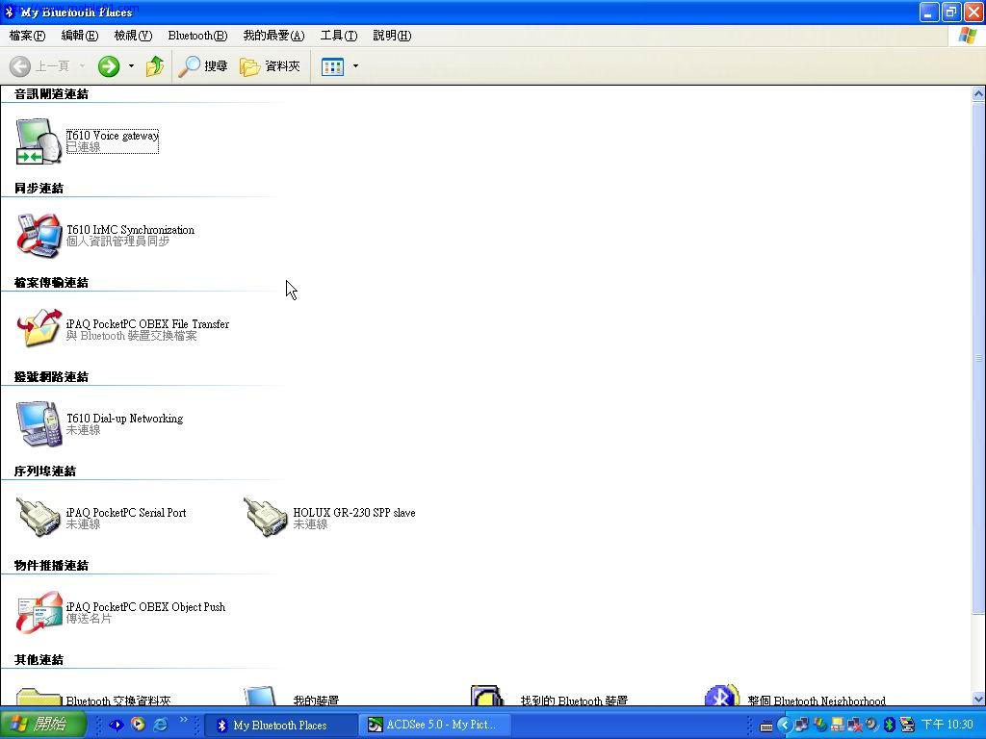Launch Windows Media Player from Quick Launch
986x739 pixels.
point(139,725)
